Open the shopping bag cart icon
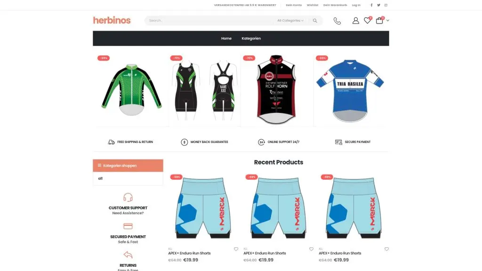 click(379, 21)
